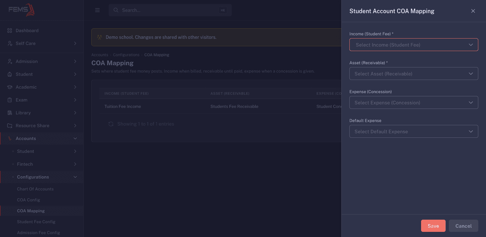Click the Self Care person icon
This screenshot has height=237, width=486.
(10, 43)
